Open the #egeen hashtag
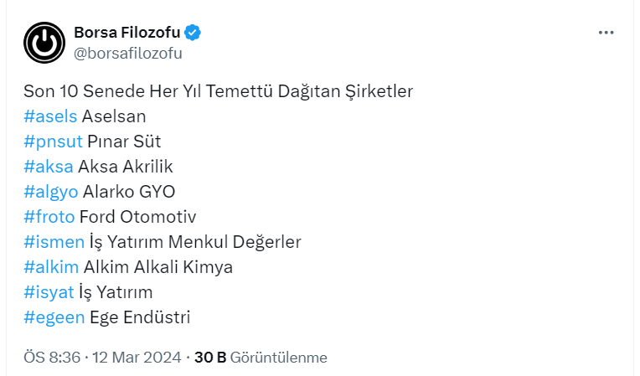 point(54,317)
